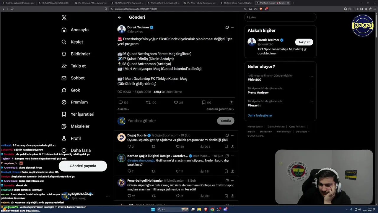This screenshot has height=213, width=378.
Task: Like the post with 2 B likes
Action: pos(176,102)
